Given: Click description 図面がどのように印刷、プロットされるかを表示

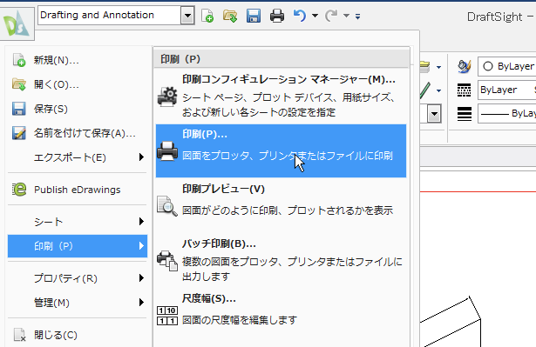Looking at the screenshot, I should pos(288,210).
